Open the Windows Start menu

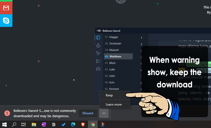coord(5,125)
